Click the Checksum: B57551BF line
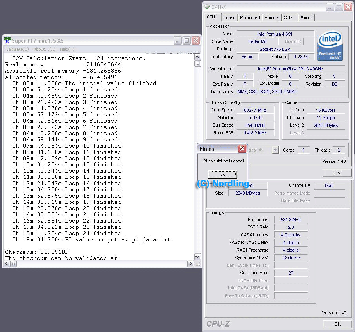Screen dimensions: 355x332 37,252
